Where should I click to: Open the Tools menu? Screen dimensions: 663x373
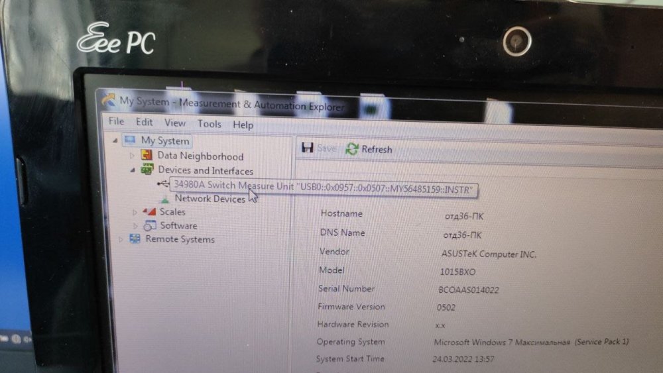coord(210,124)
